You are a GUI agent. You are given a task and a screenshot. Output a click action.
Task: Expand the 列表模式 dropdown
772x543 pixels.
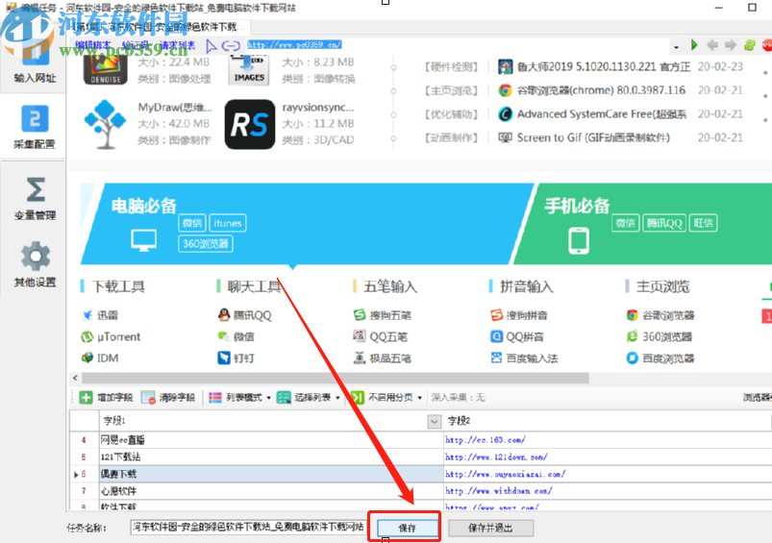[x=269, y=398]
